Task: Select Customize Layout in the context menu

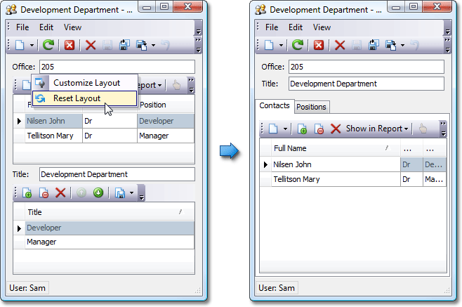Action: [84, 83]
